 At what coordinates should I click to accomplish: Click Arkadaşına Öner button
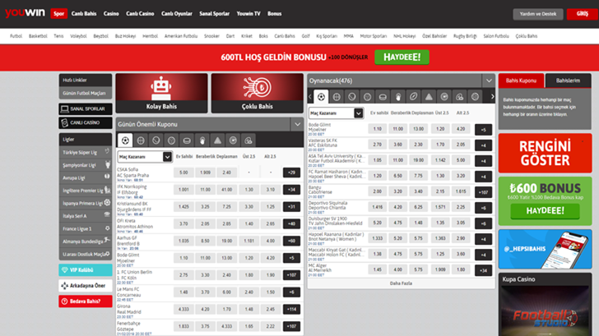point(86,286)
